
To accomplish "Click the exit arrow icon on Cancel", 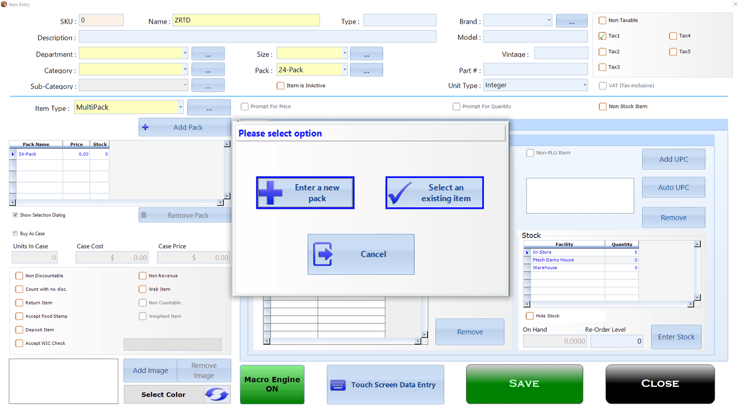I will 323,254.
